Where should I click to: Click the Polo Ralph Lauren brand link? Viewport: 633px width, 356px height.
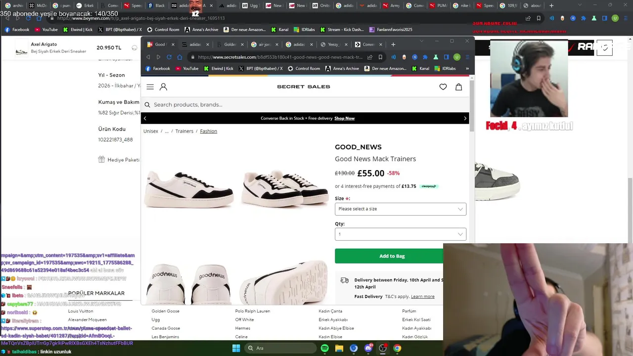click(x=252, y=311)
